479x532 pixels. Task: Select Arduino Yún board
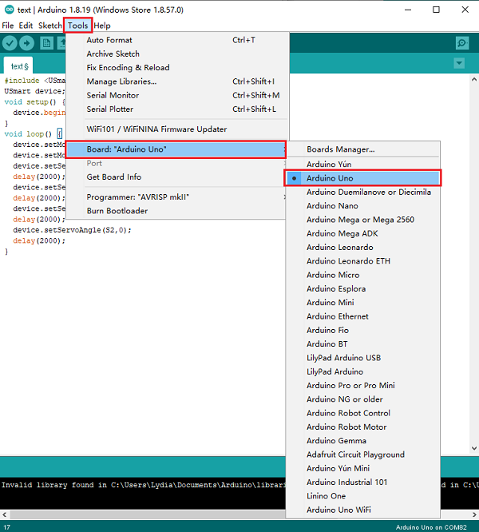362,165
